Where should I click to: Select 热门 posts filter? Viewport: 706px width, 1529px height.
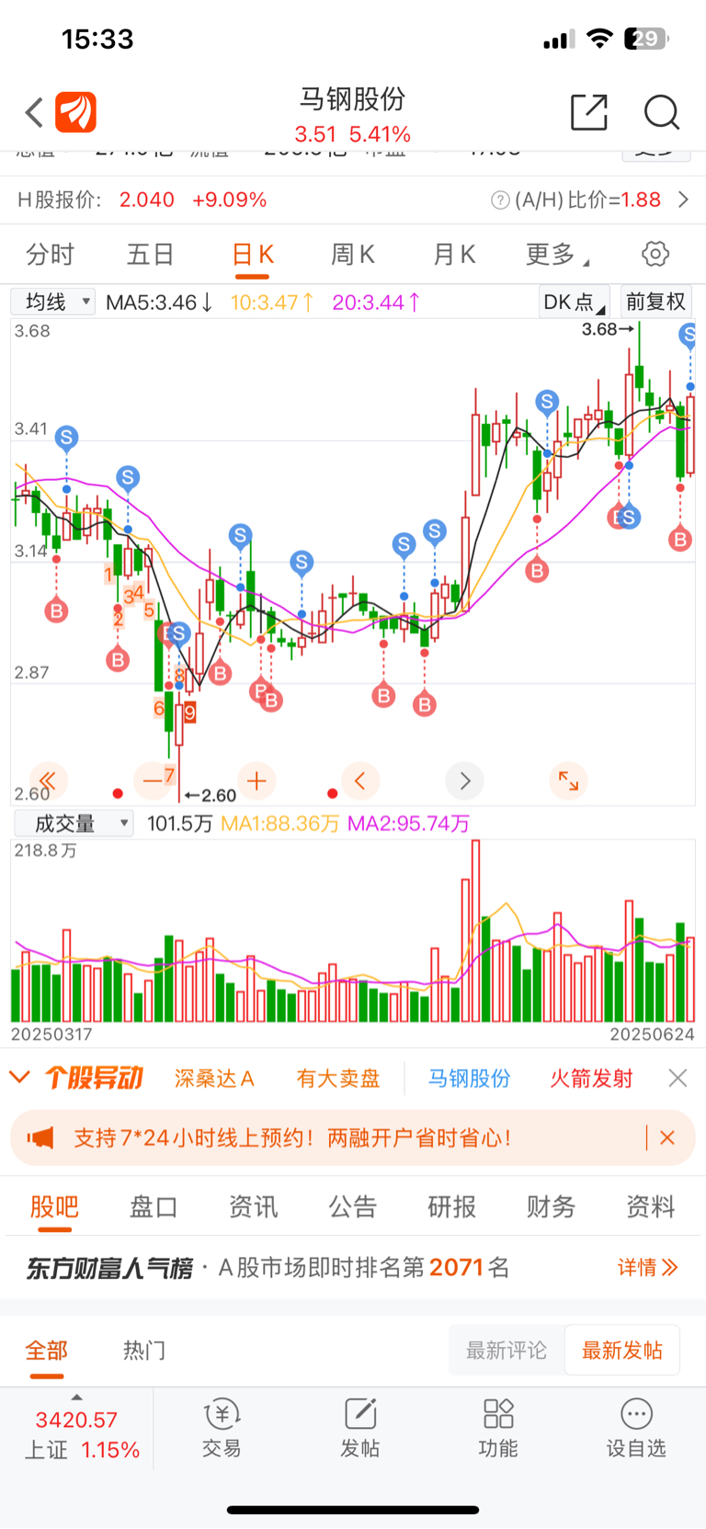pyautogui.click(x=144, y=1351)
